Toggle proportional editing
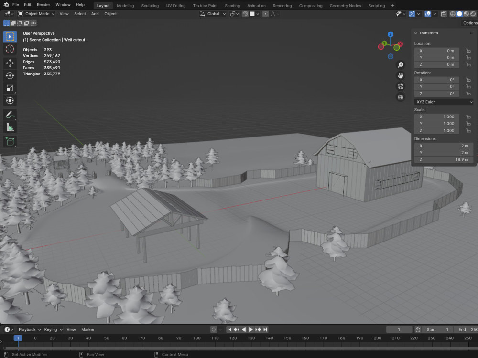This screenshot has height=358, width=478. tap(265, 14)
